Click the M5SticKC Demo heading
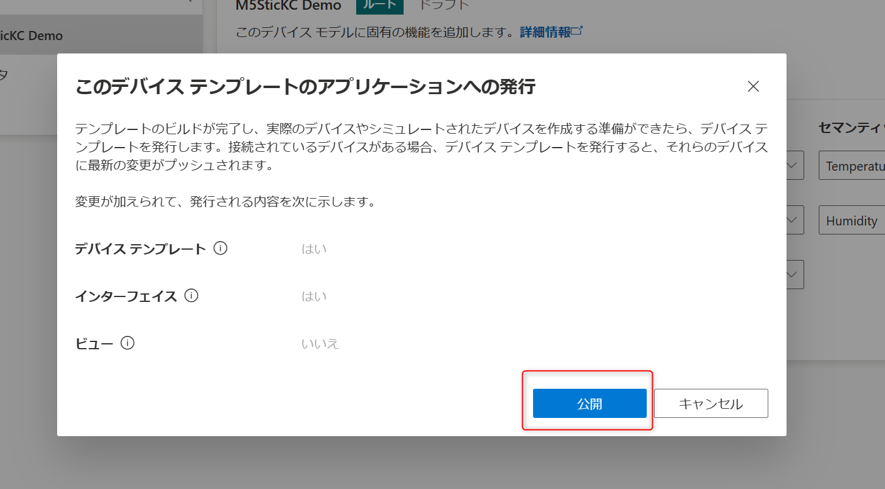The width and height of the screenshot is (885, 489). (288, 5)
